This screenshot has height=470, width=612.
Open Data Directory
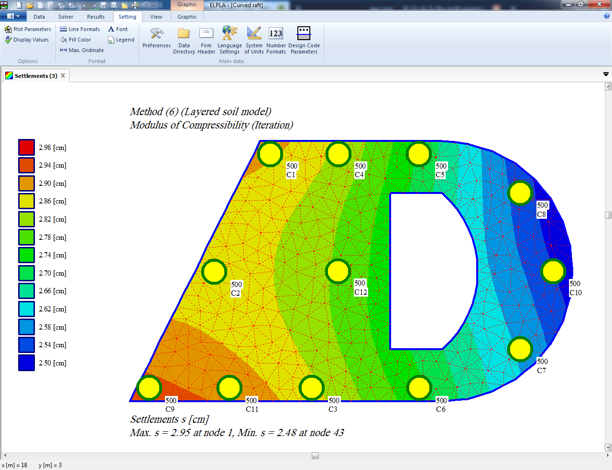[x=184, y=41]
